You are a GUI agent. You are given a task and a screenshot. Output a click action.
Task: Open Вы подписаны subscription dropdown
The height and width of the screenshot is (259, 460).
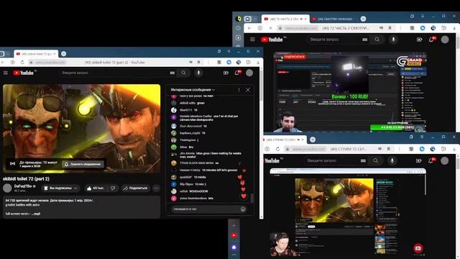pyautogui.click(x=60, y=188)
